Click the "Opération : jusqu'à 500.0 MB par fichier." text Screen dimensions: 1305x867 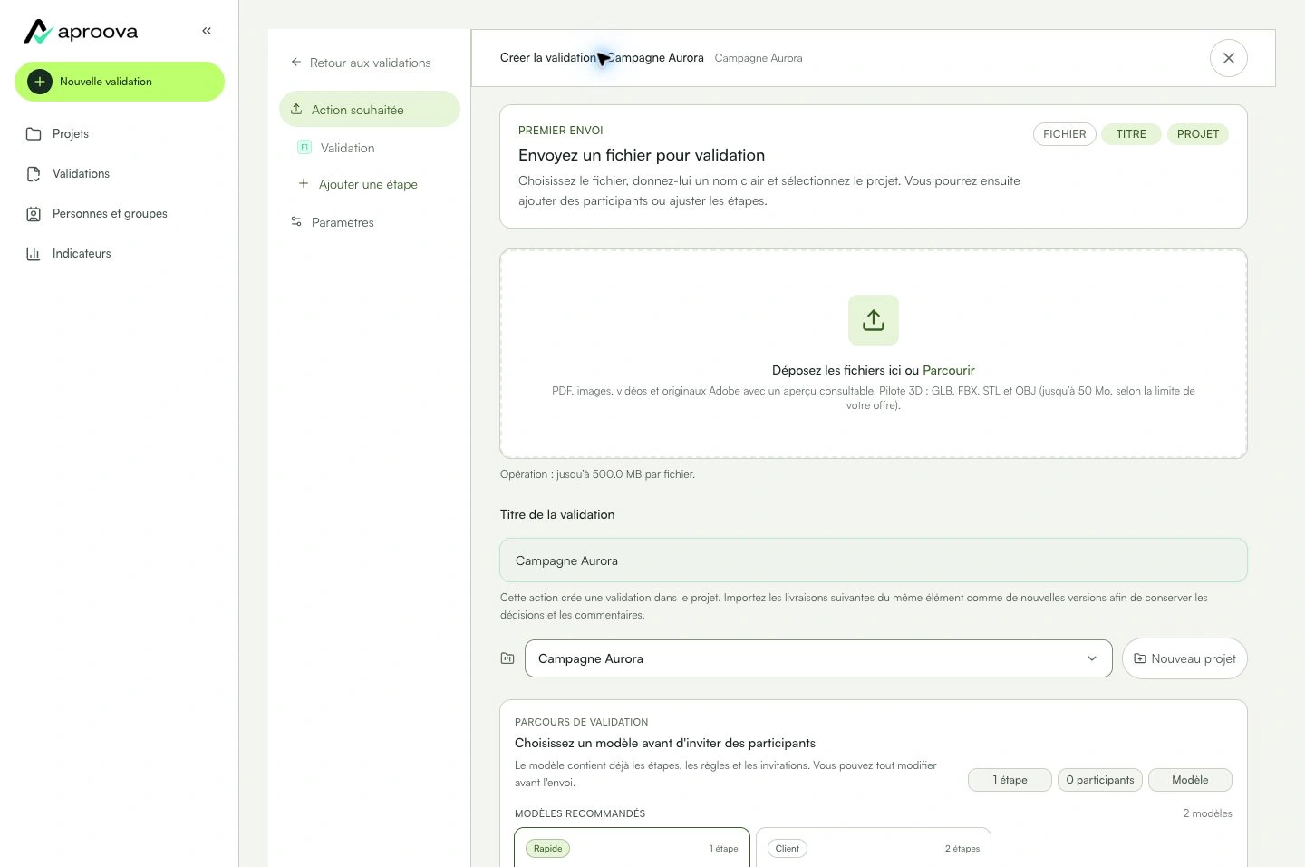point(597,474)
